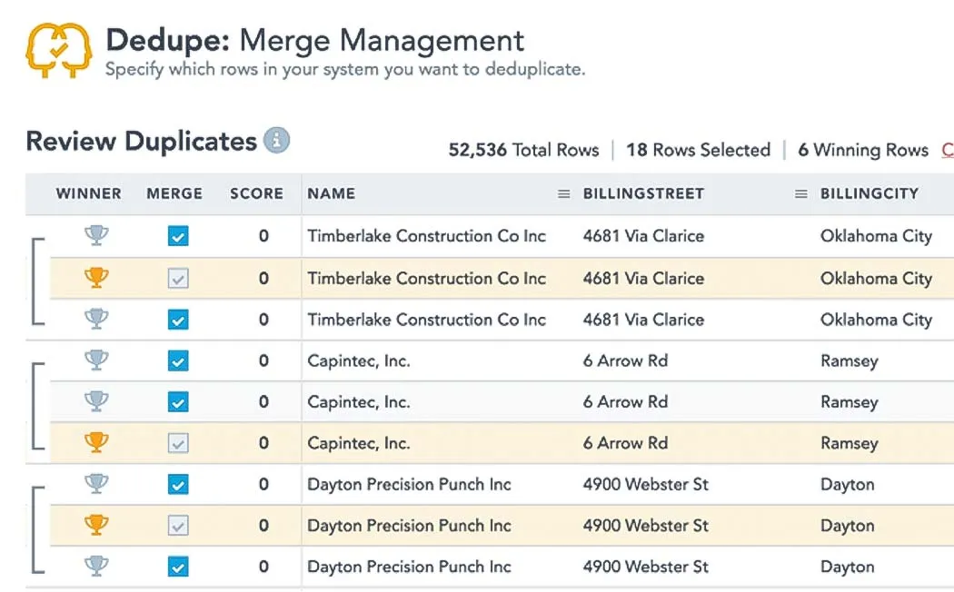This screenshot has width=954, height=592.
Task: Select "Capintec, Inc." in the highlighted winner row
Action: click(x=359, y=443)
